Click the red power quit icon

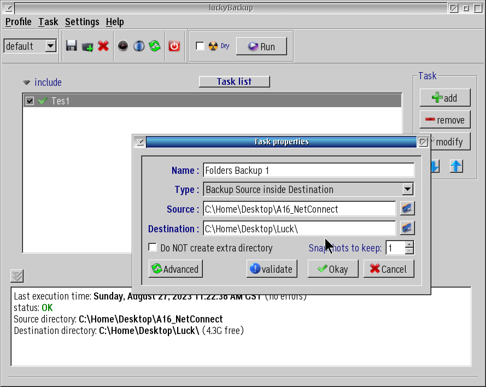pos(174,46)
